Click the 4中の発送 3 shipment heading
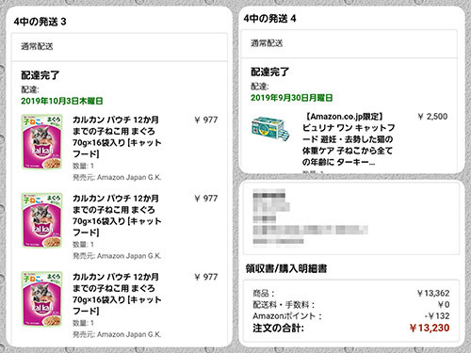Screen dimensions: 471x353 [x=40, y=22]
